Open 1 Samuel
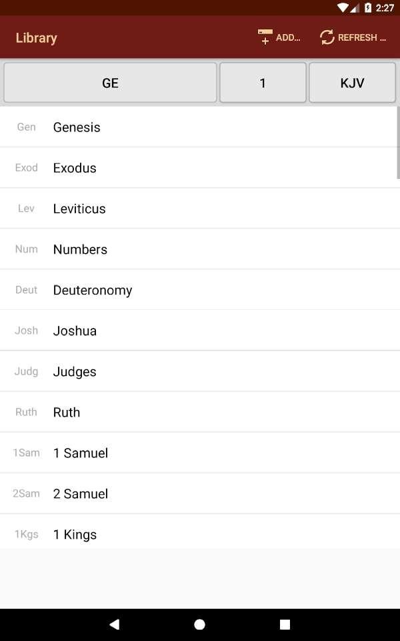 (81, 453)
